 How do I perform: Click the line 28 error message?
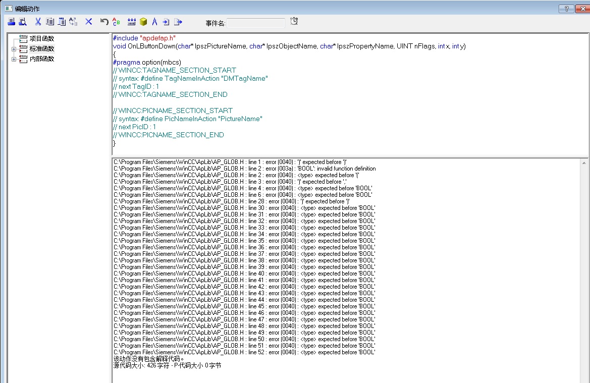coord(232,201)
